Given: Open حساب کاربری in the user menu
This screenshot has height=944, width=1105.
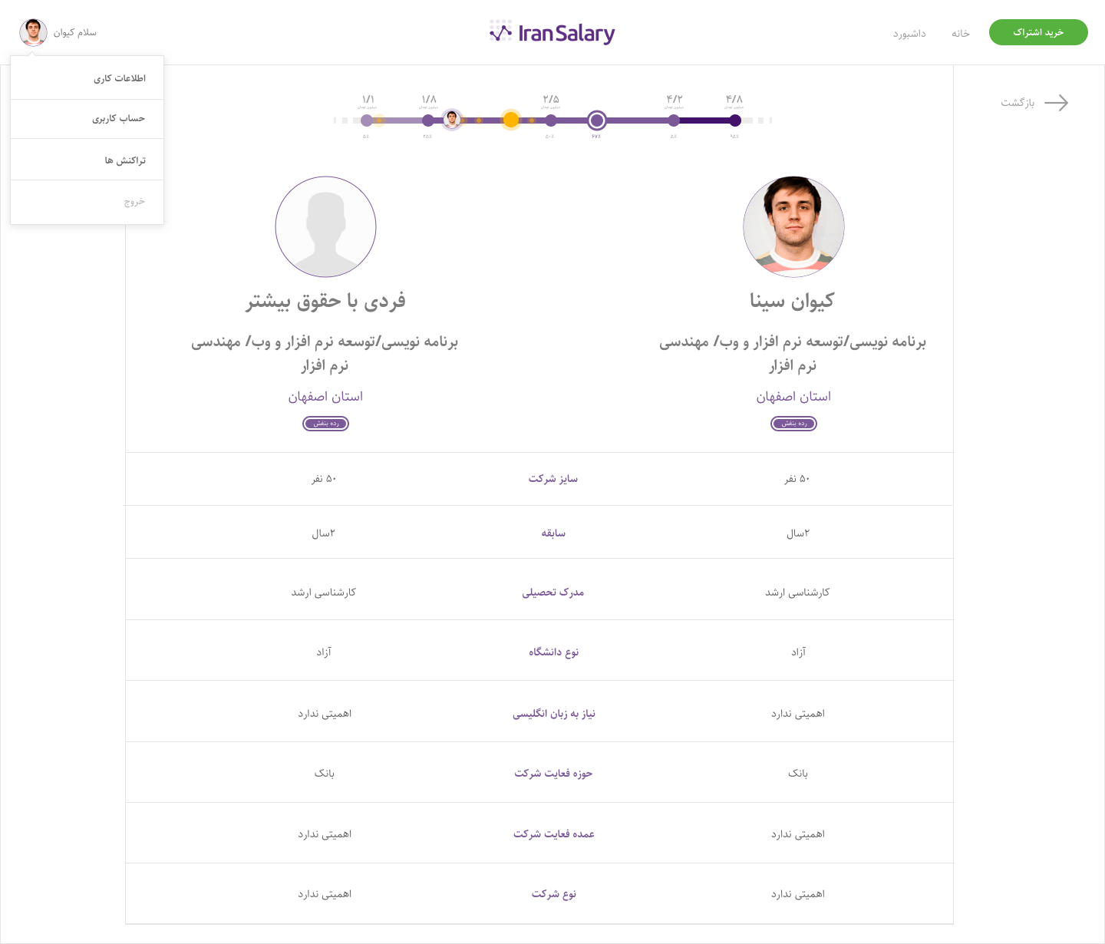Looking at the screenshot, I should [x=119, y=119].
